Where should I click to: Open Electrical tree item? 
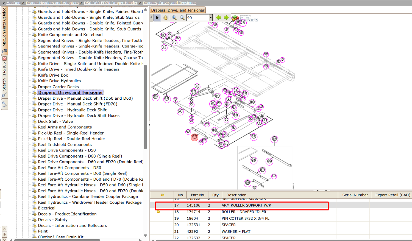[x=47, y=208]
